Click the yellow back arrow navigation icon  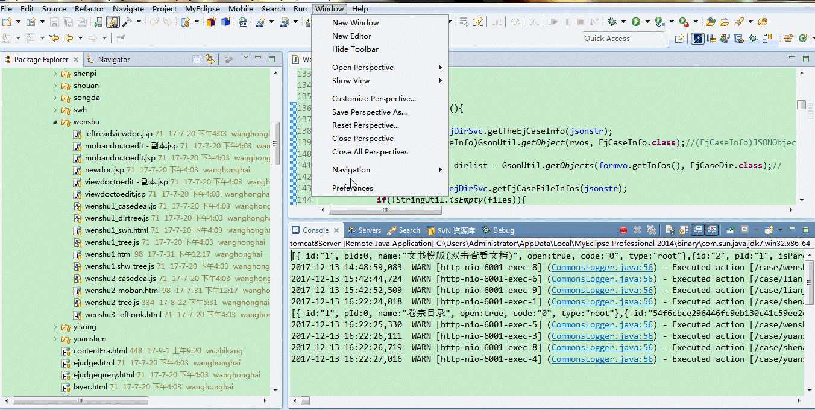69,38
